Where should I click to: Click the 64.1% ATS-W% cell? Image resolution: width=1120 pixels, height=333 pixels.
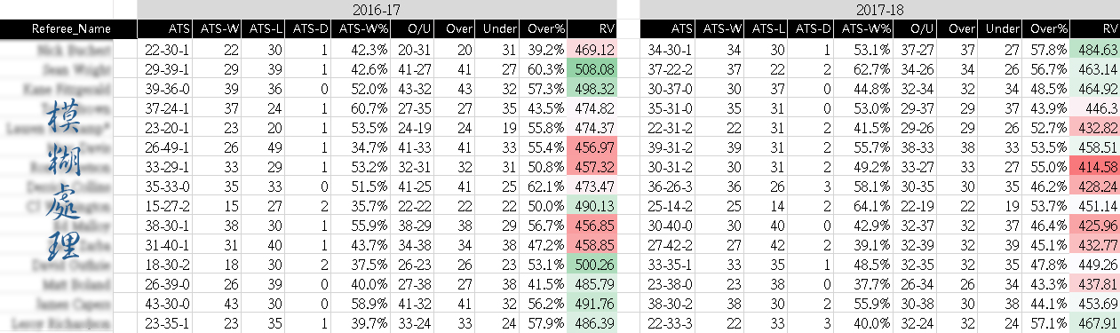click(865, 206)
